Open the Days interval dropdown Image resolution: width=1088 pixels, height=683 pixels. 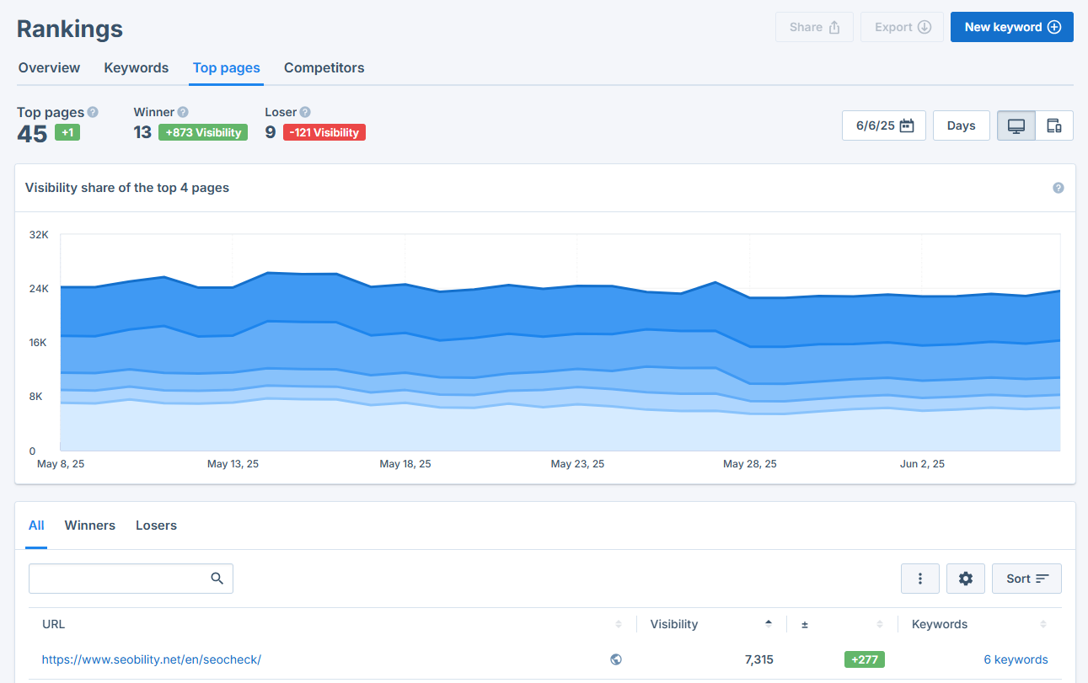961,125
